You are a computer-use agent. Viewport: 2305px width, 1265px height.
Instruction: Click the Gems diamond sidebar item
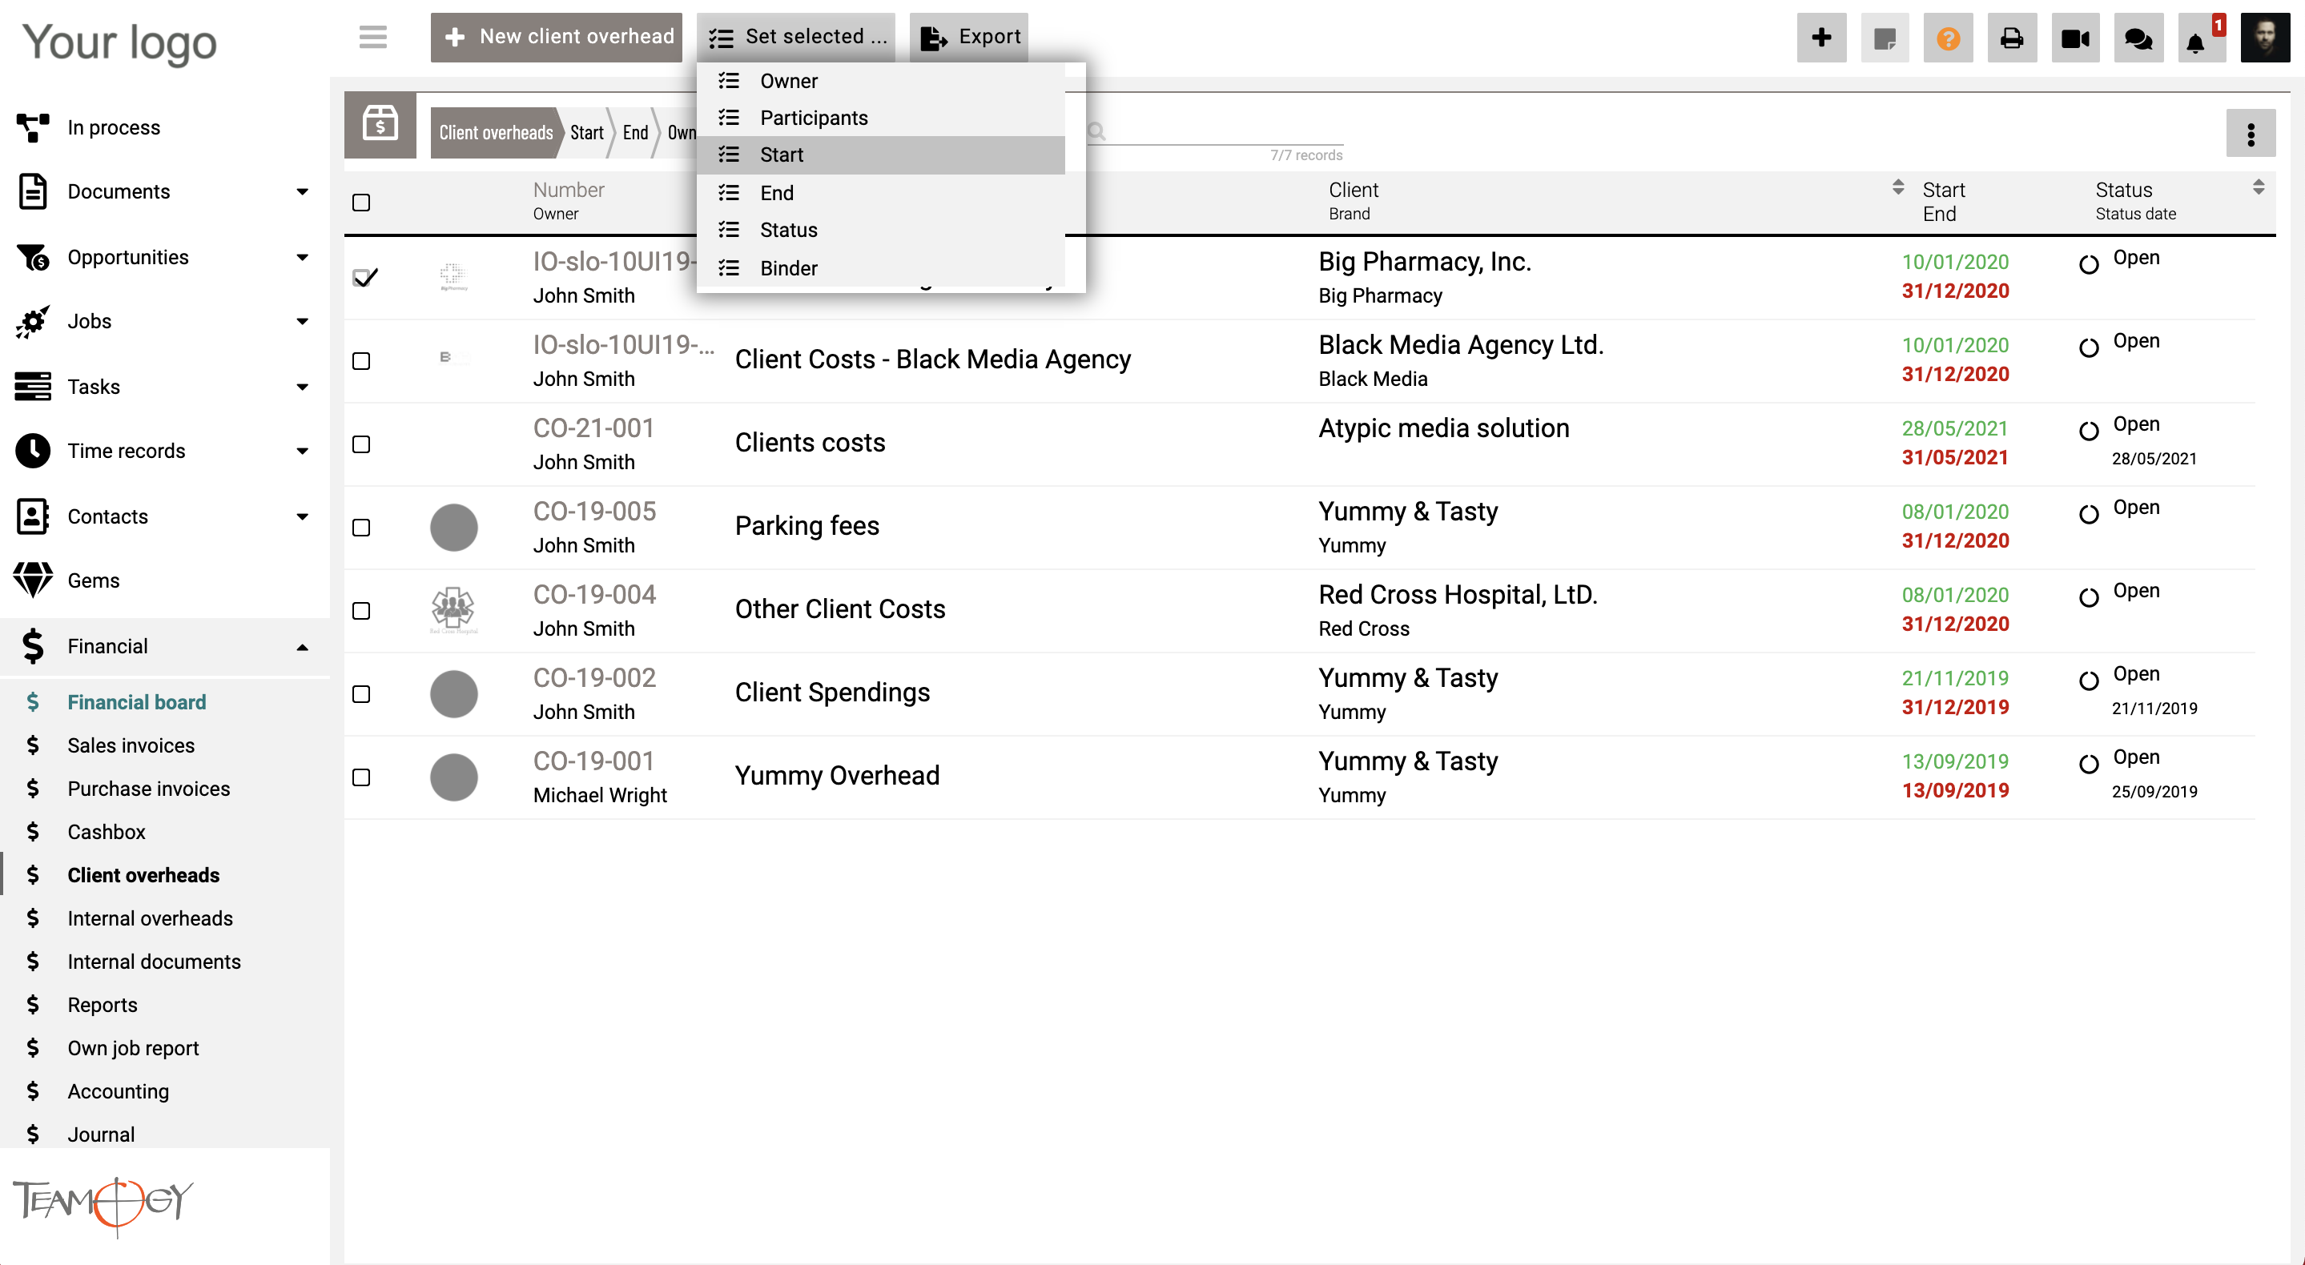[x=93, y=580]
